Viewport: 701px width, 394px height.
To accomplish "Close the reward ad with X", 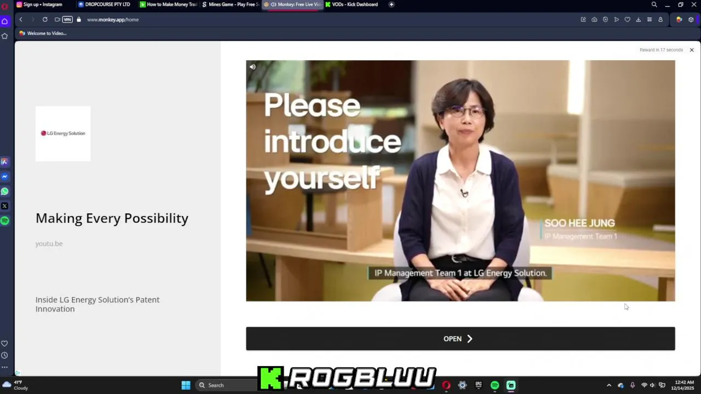I will [692, 50].
